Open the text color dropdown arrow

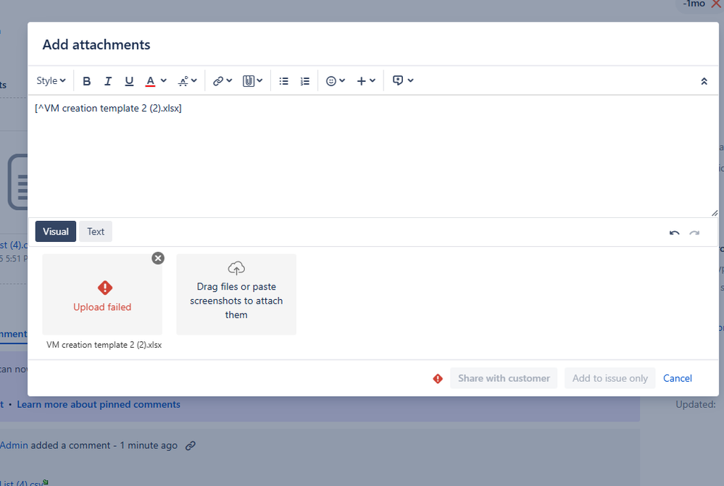pos(164,81)
